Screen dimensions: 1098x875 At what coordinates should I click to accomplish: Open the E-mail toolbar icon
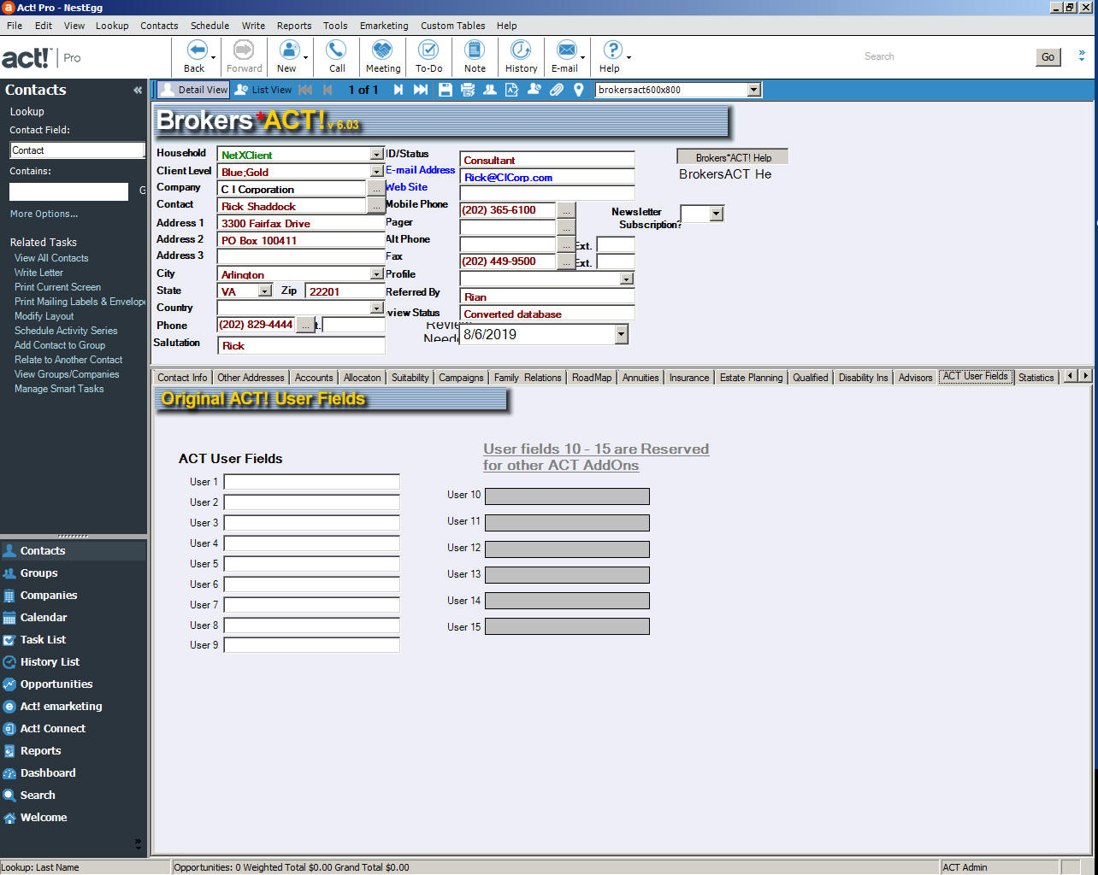pyautogui.click(x=566, y=50)
